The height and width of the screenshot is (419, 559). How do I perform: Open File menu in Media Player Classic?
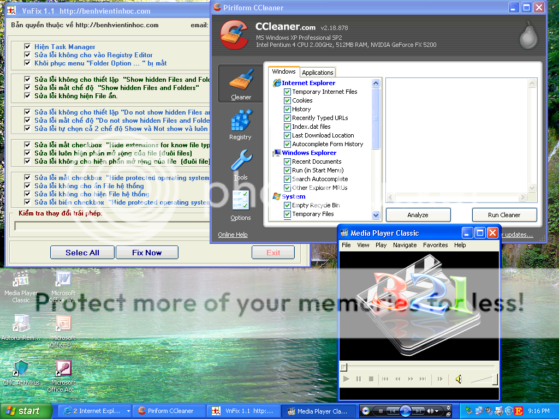click(346, 245)
